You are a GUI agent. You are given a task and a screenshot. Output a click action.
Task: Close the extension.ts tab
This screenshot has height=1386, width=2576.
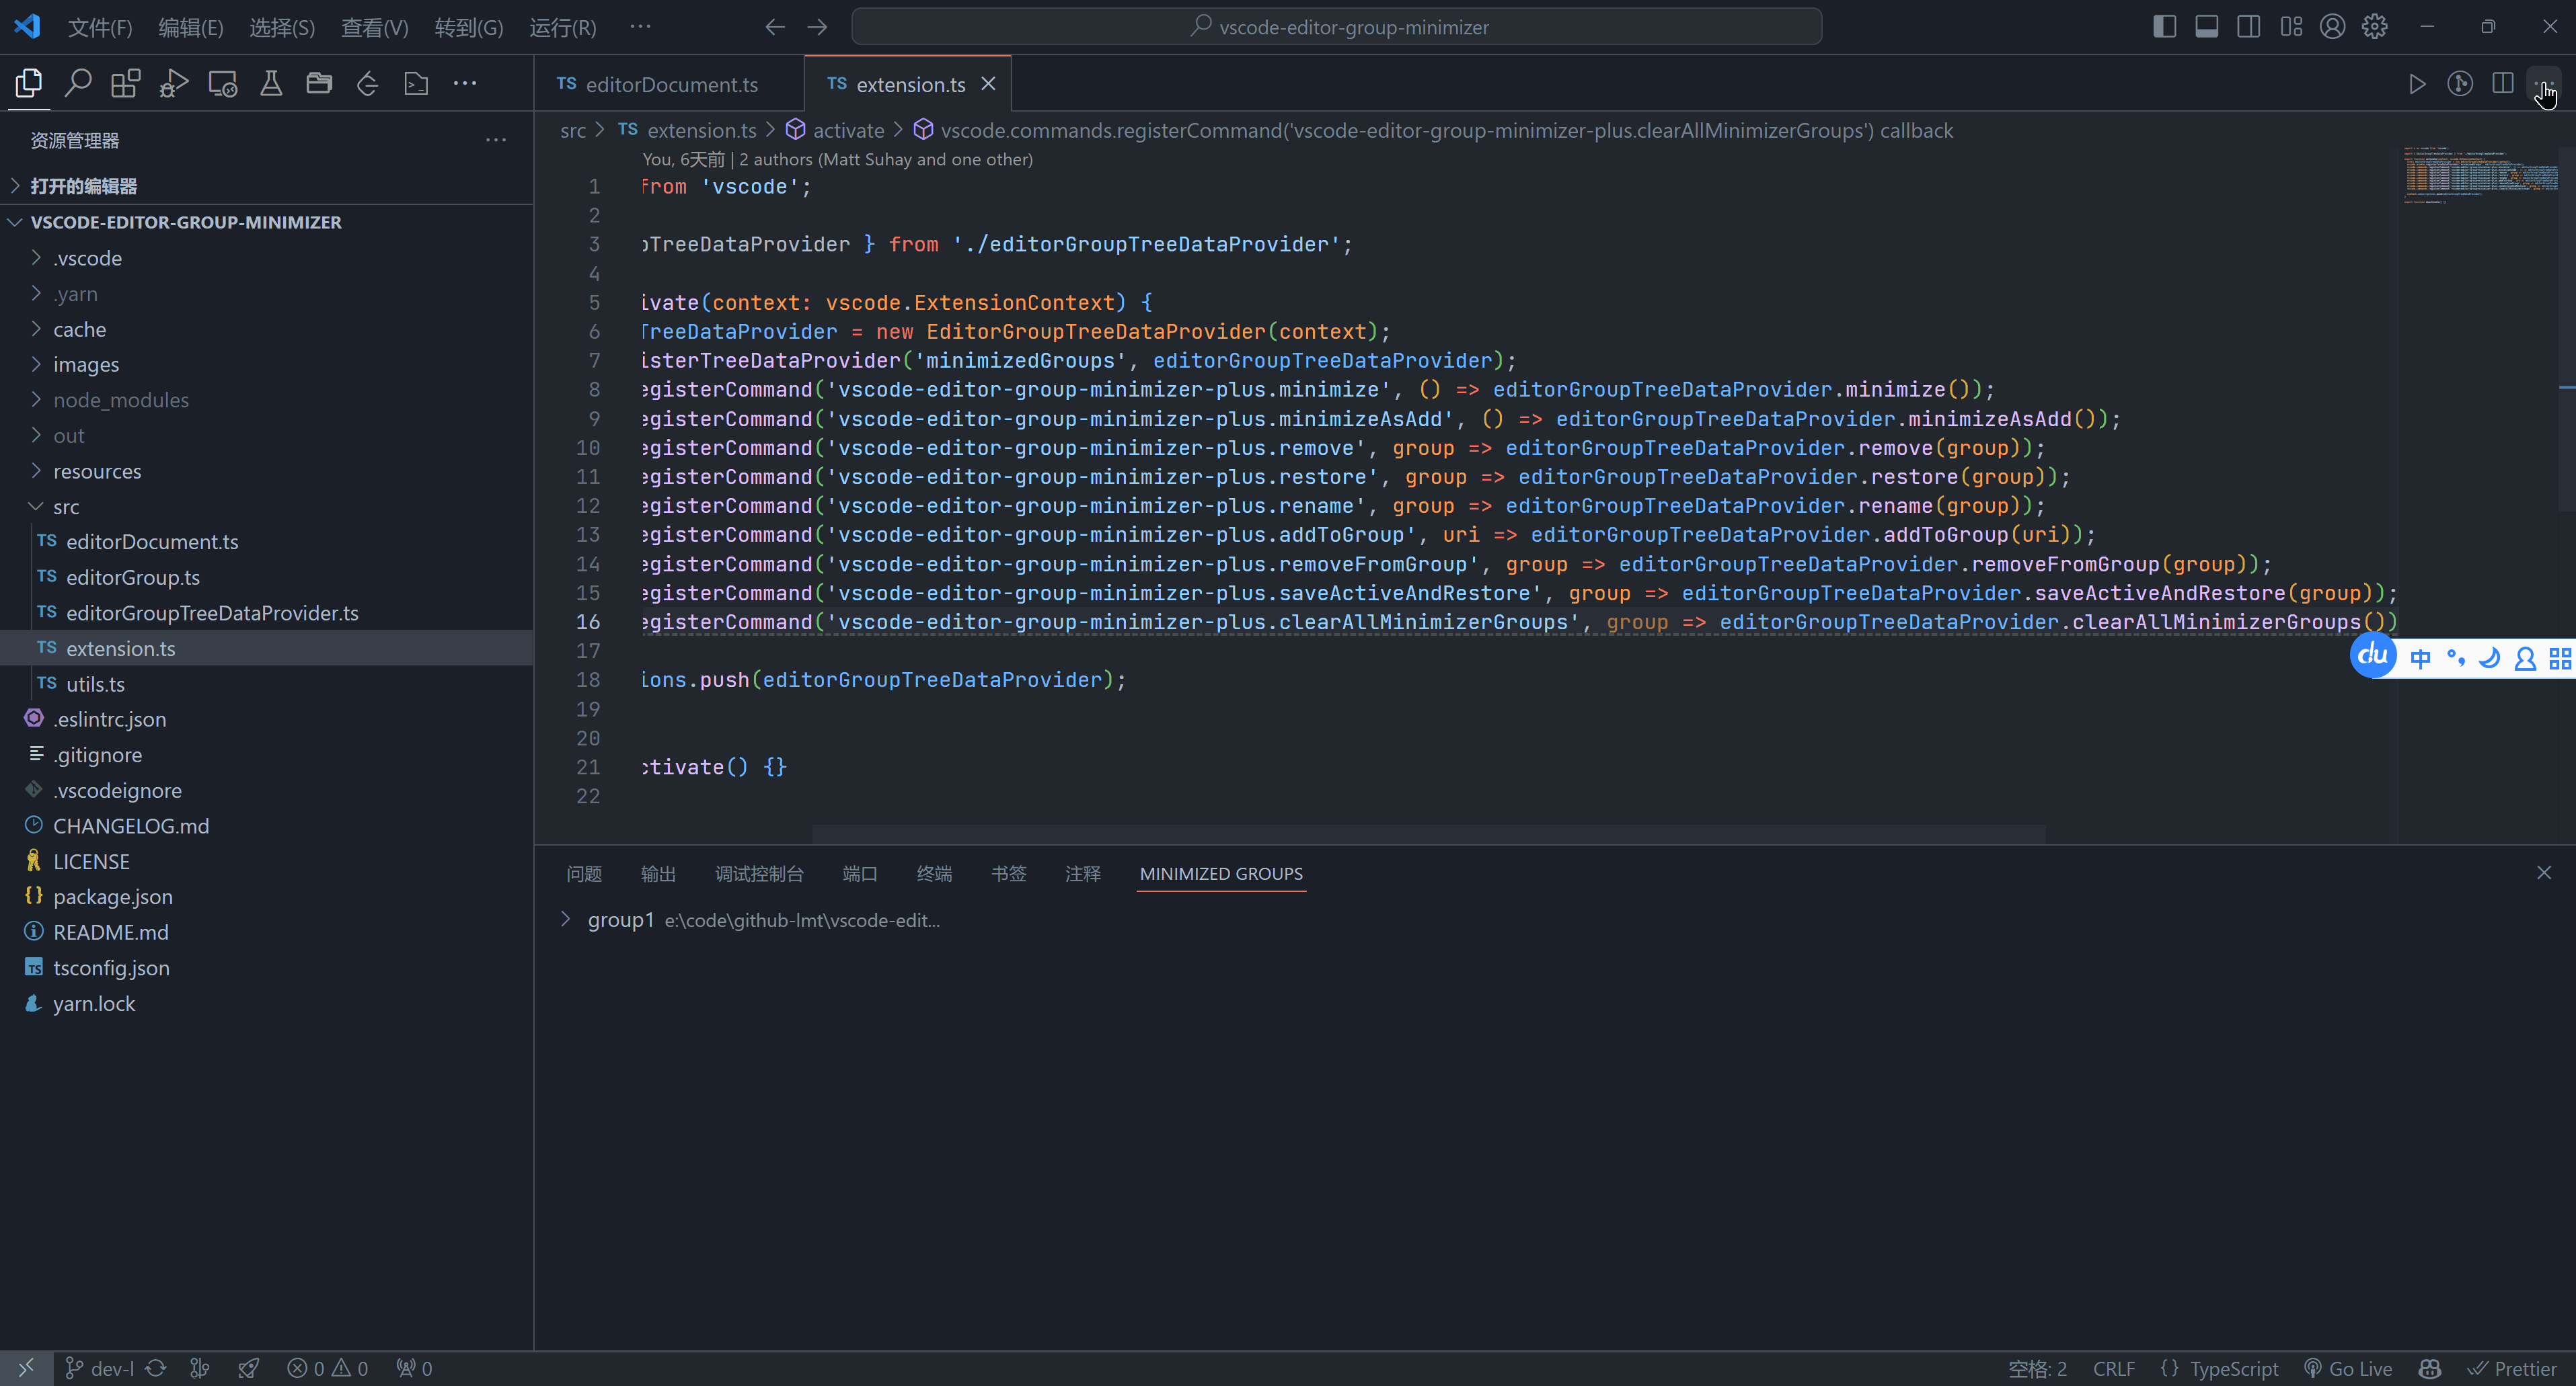pyautogui.click(x=988, y=84)
